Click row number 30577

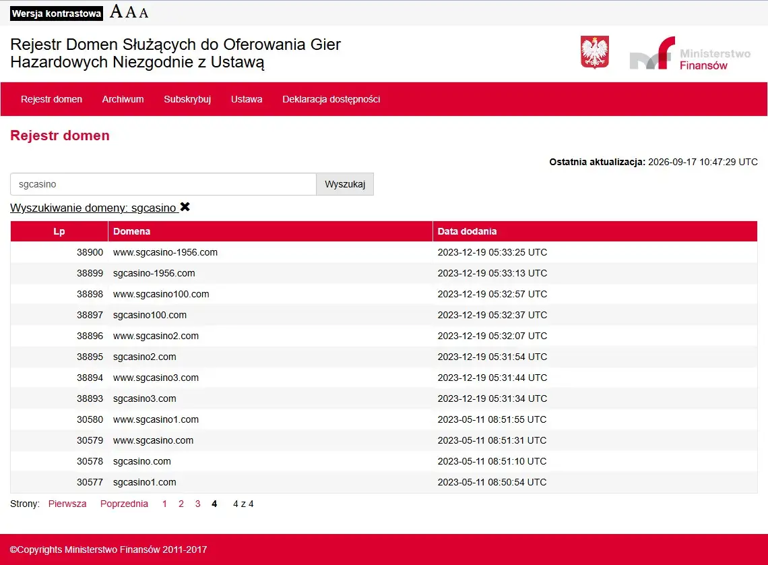click(90, 482)
